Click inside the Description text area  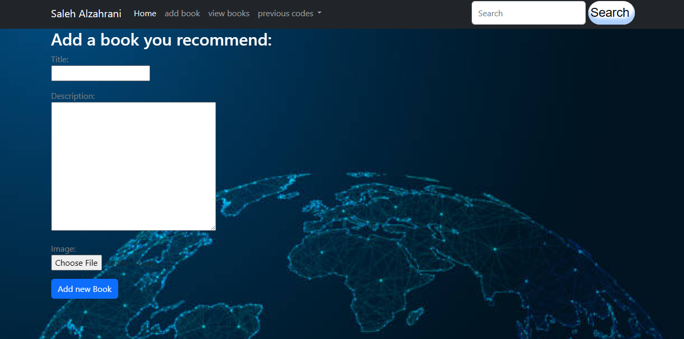tap(133, 166)
